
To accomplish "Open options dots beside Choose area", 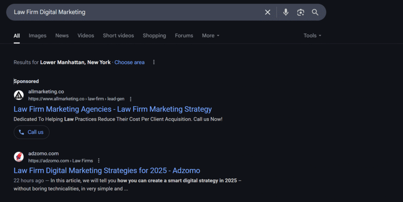I will [154, 62].
